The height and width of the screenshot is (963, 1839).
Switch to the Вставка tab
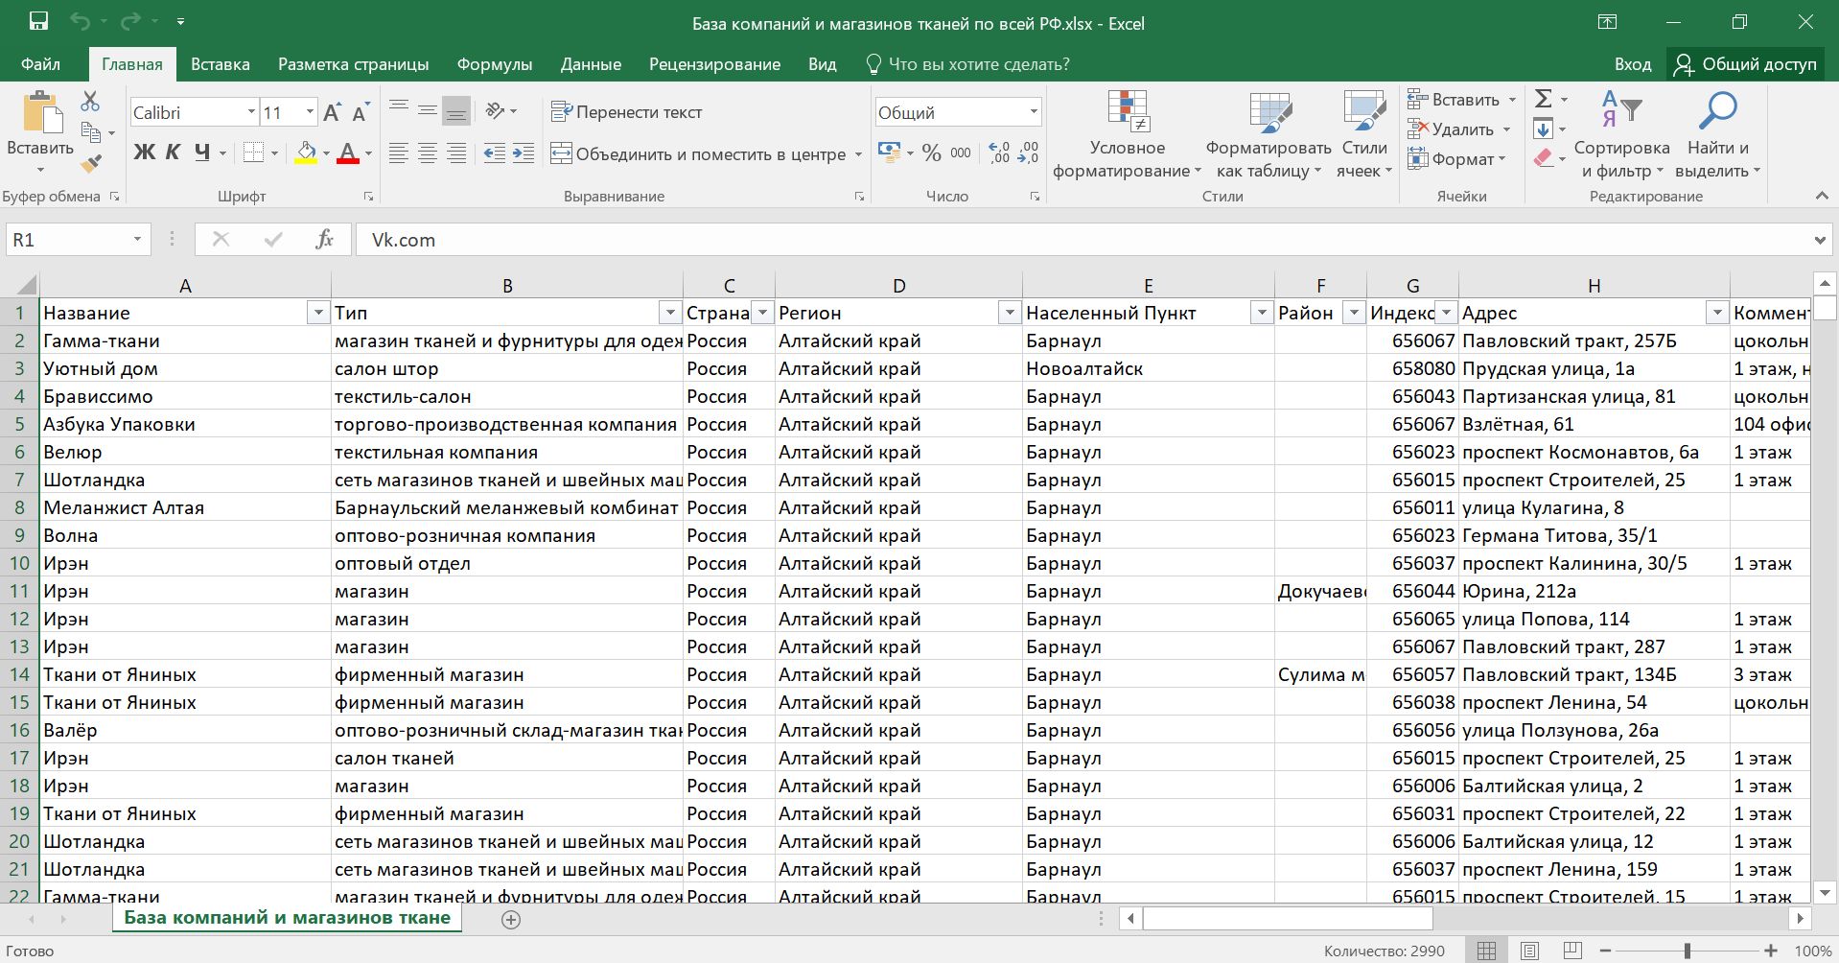[220, 64]
